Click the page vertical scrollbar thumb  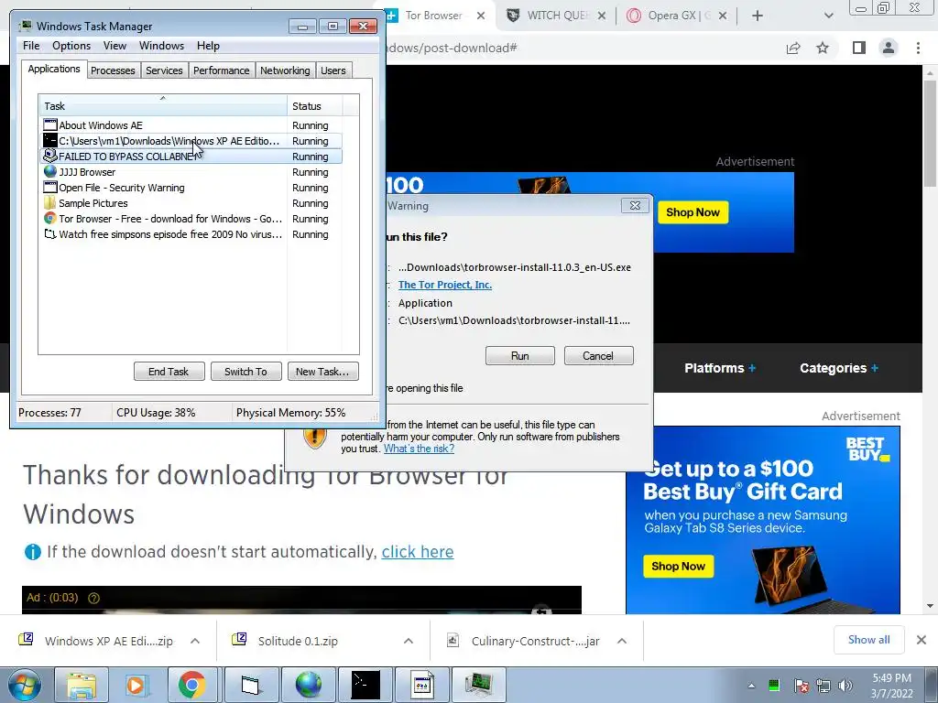pyautogui.click(x=930, y=135)
